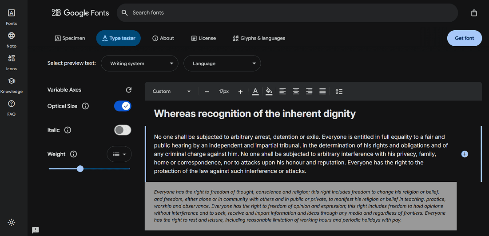489x236 pixels.
Task: Expand the Language dropdown
Action: pyautogui.click(x=222, y=64)
